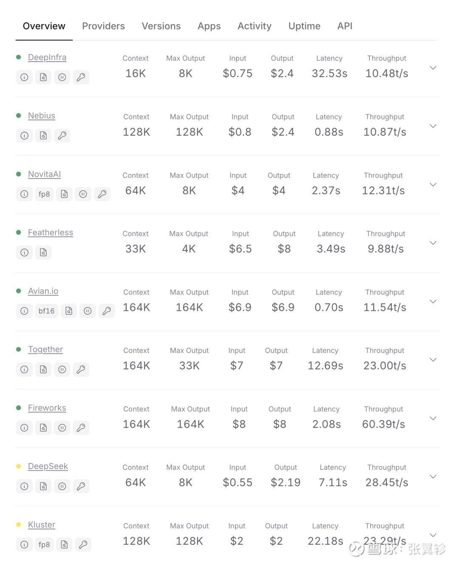
Task: Click the key icon under Fireworks
Action: coord(81,428)
